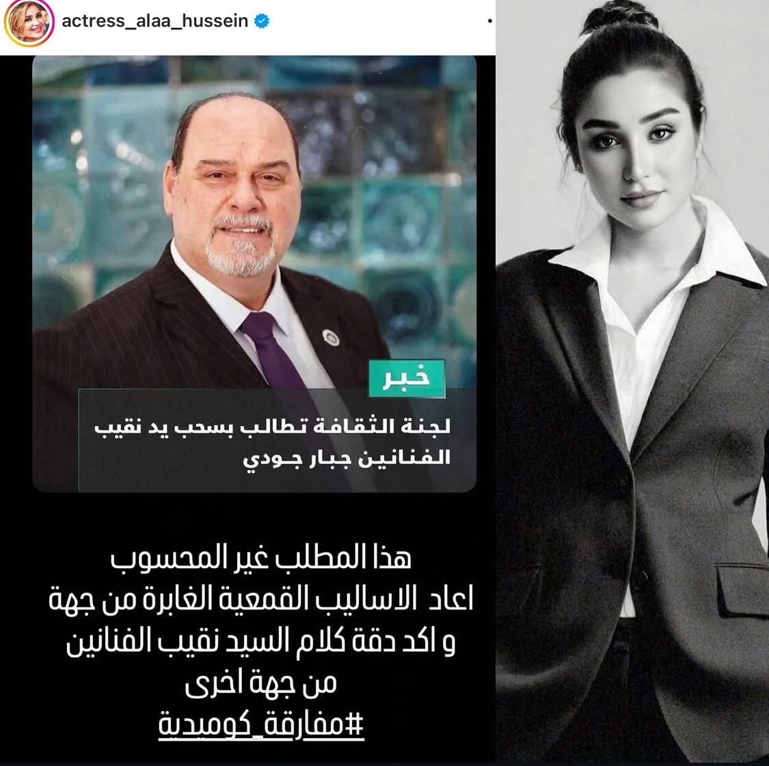Open the hashtag #مفارقة_كوميدية
This screenshot has height=766, width=769.
[x=261, y=724]
